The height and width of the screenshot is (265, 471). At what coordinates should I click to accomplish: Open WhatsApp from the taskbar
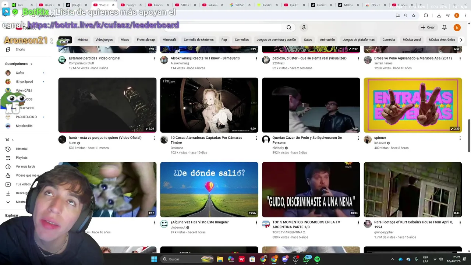point(307,259)
